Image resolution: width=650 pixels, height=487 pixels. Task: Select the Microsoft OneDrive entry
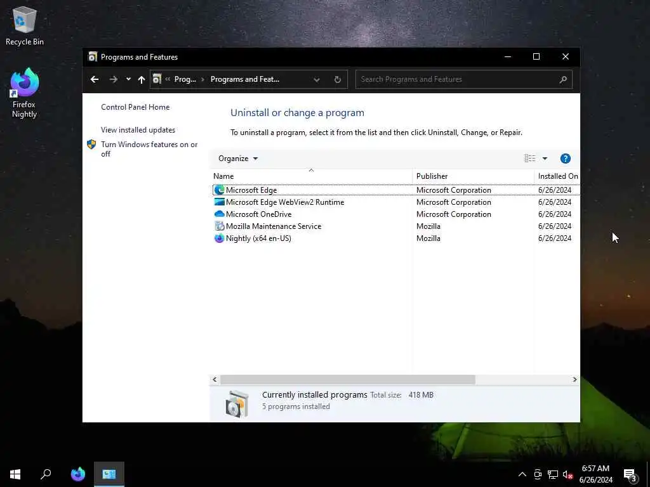coord(396,214)
